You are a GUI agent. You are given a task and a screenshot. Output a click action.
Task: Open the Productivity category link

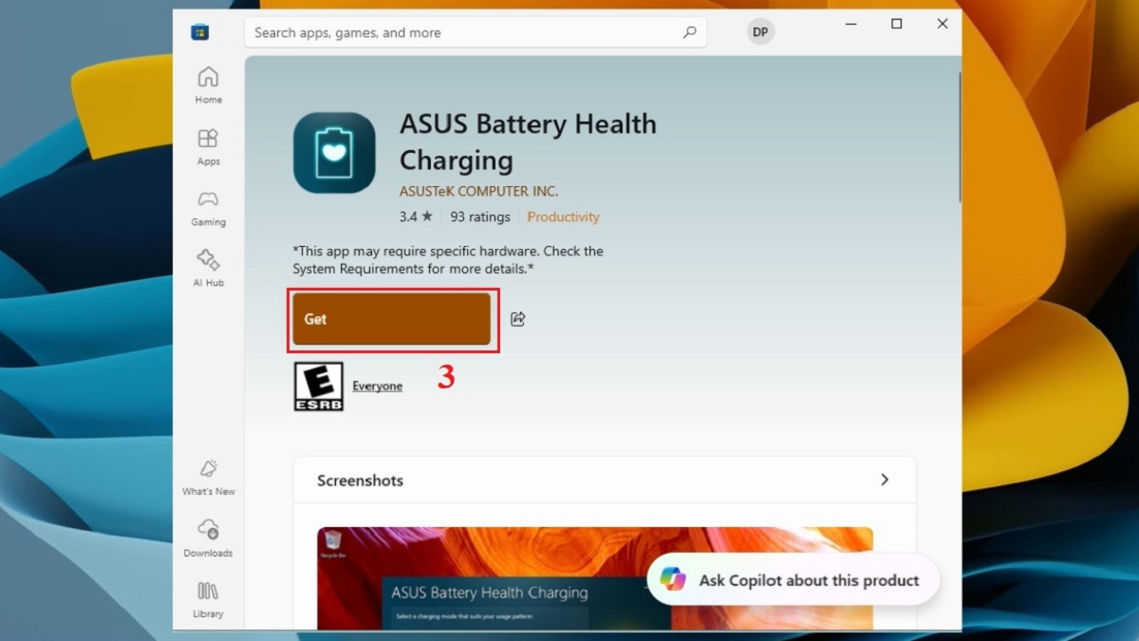[563, 217]
